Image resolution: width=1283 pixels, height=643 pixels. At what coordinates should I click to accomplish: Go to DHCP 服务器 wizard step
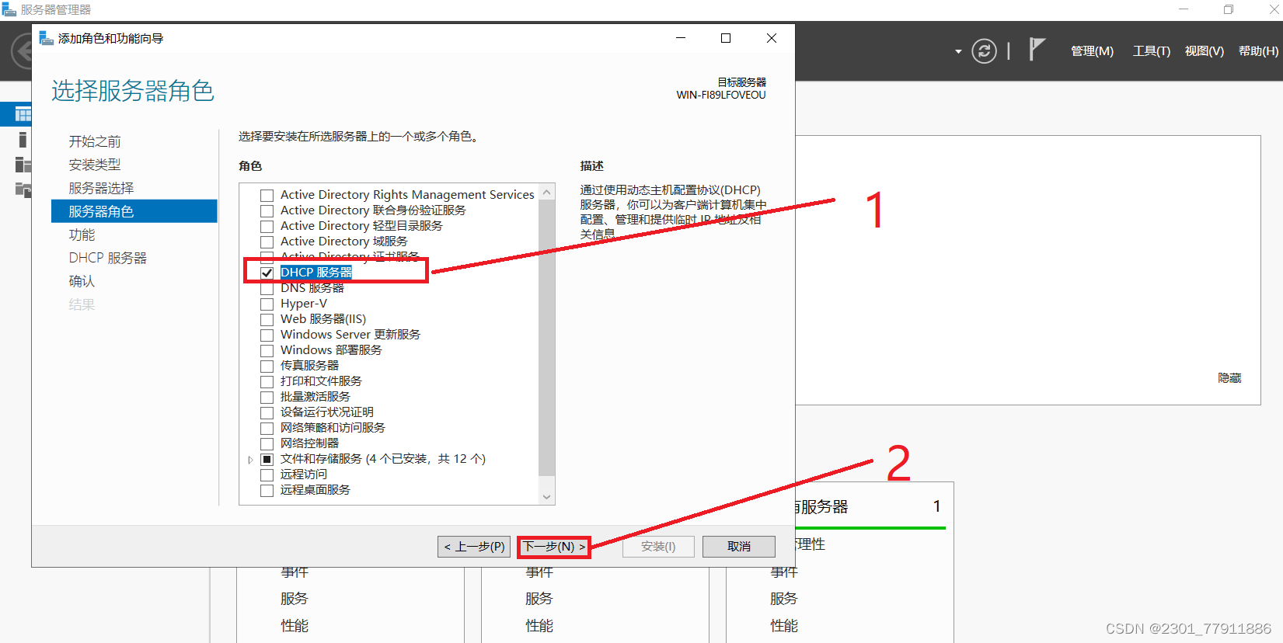(107, 258)
